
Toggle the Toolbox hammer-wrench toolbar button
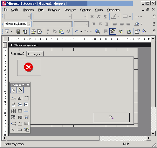(113, 31)
